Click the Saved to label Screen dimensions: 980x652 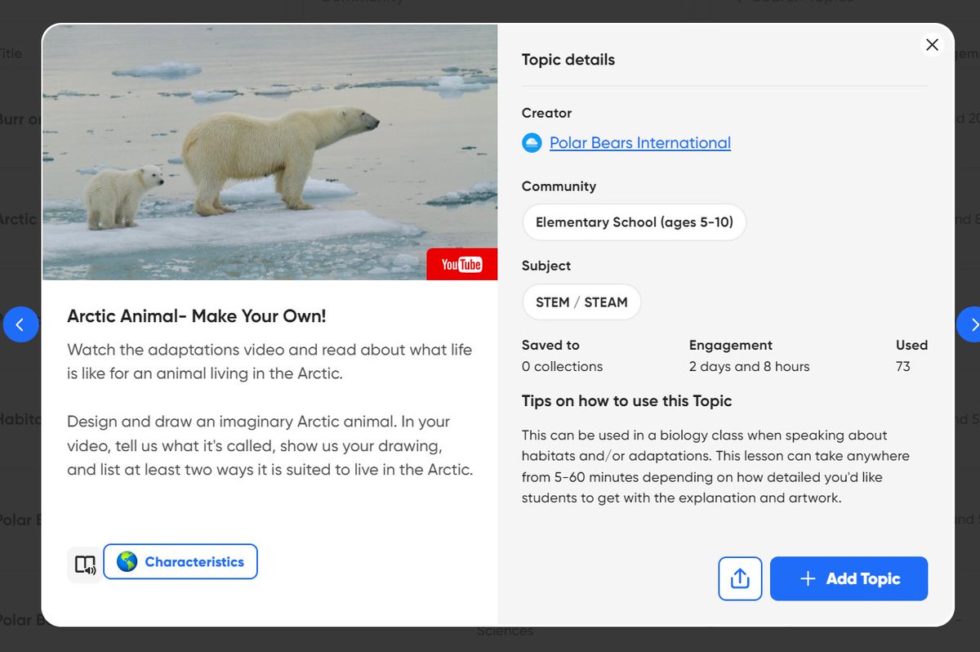click(550, 346)
